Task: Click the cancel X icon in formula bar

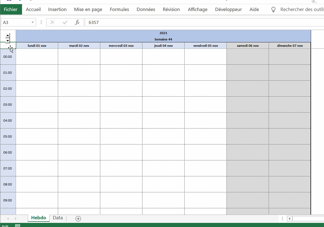Action: tap(53, 23)
